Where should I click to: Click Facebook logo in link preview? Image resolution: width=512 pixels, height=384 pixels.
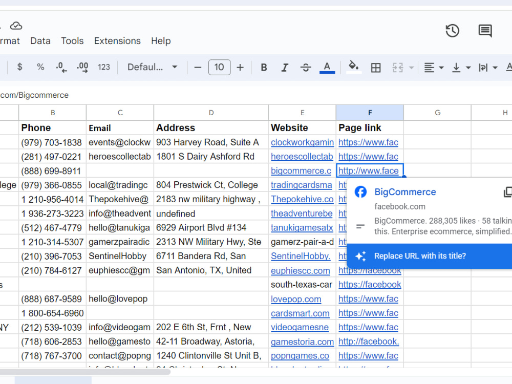click(x=360, y=192)
